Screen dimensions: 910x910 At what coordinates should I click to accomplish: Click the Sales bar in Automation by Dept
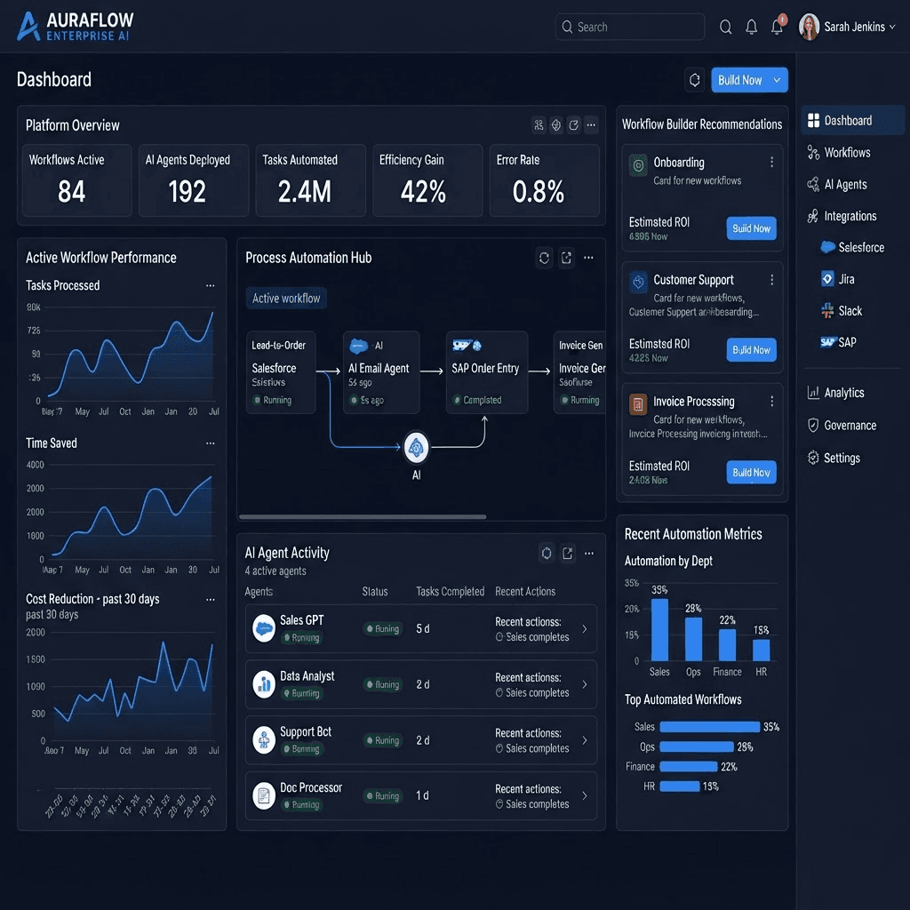tap(660, 630)
